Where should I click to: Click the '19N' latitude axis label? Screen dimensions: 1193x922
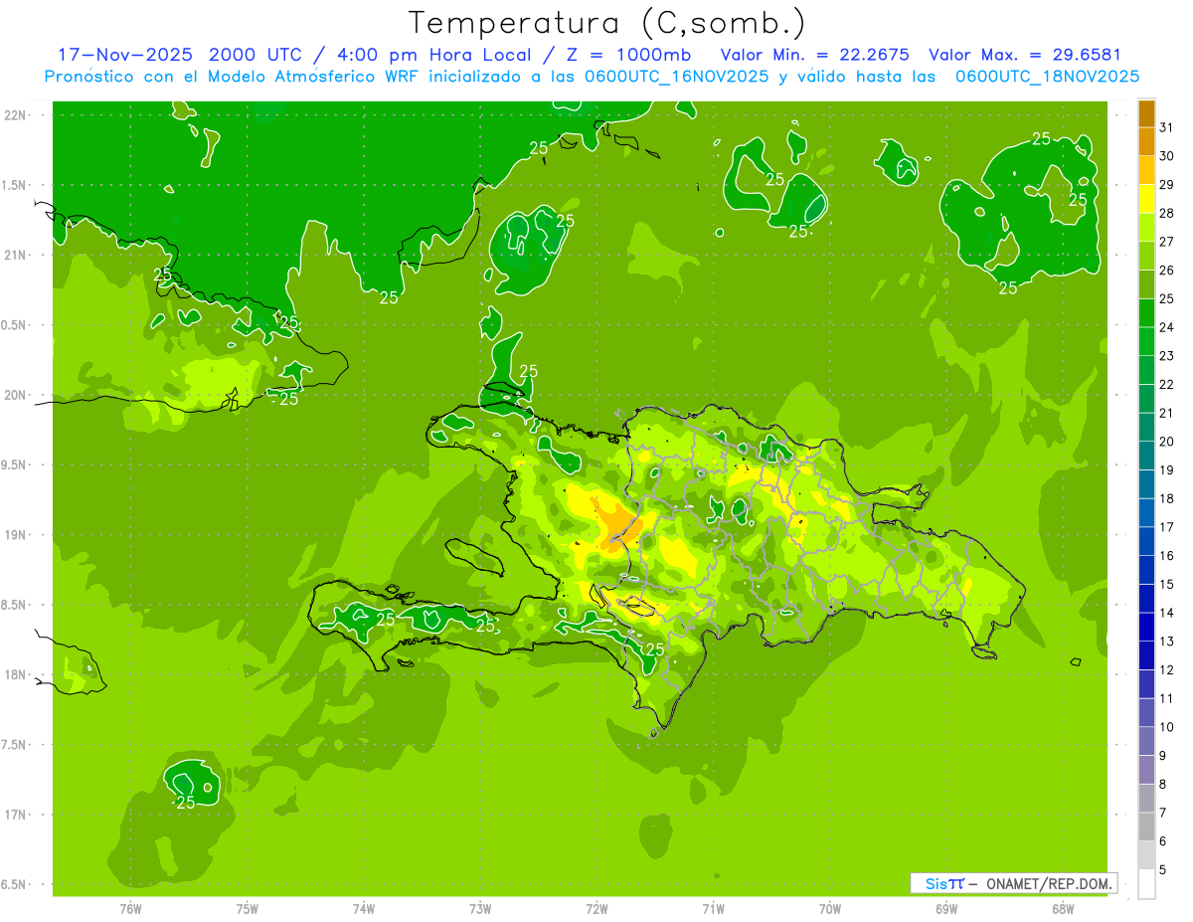point(16,534)
